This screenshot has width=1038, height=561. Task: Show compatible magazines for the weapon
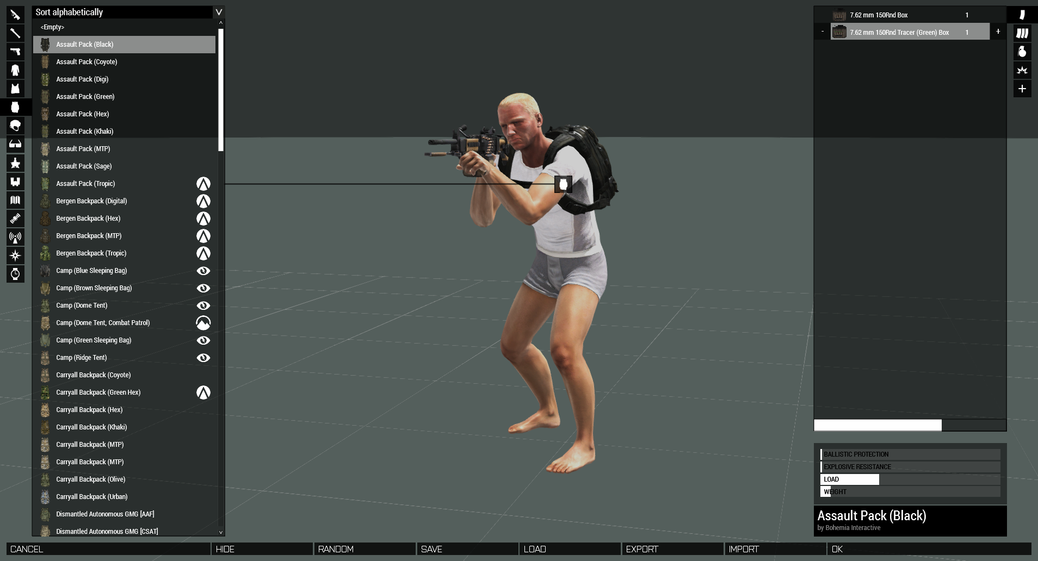(x=1022, y=15)
